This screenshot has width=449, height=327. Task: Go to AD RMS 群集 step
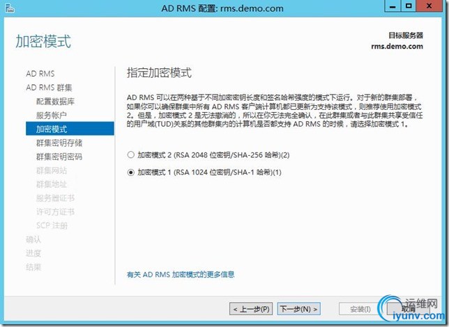pos(49,88)
